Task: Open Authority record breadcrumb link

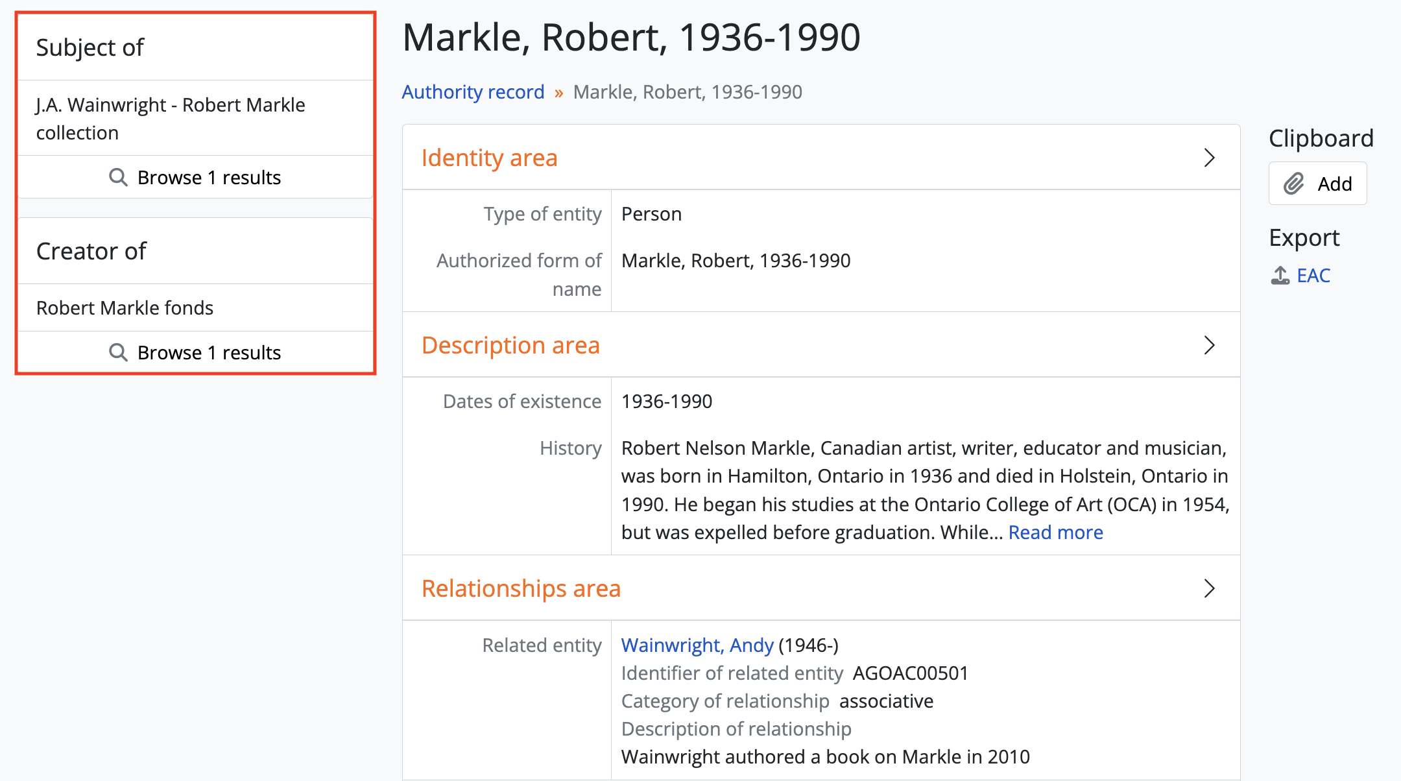Action: tap(473, 92)
